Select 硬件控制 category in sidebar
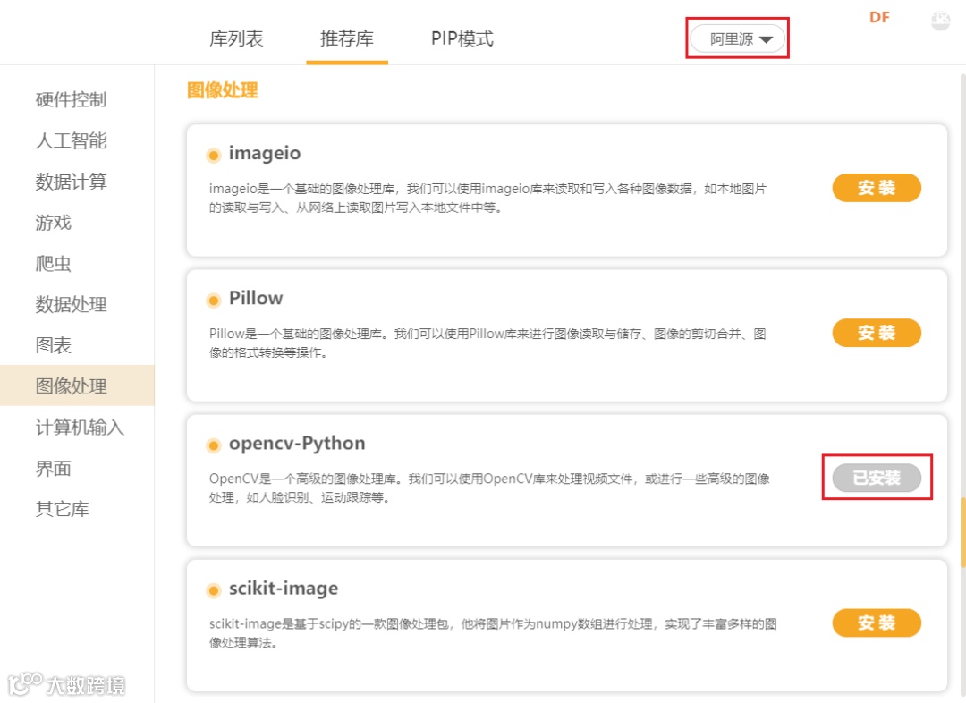Screen dimensions: 966x703 71,99
